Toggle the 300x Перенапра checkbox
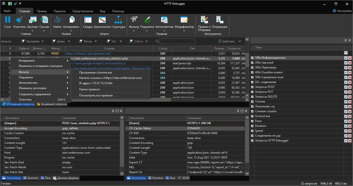 tap(252, 67)
